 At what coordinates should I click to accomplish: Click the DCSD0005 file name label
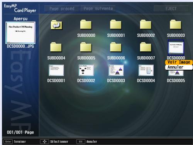click(176, 81)
